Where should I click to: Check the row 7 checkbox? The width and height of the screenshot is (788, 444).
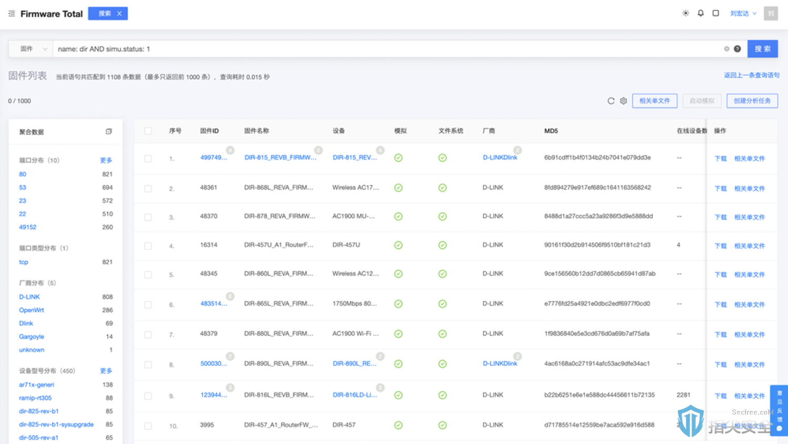coord(148,334)
